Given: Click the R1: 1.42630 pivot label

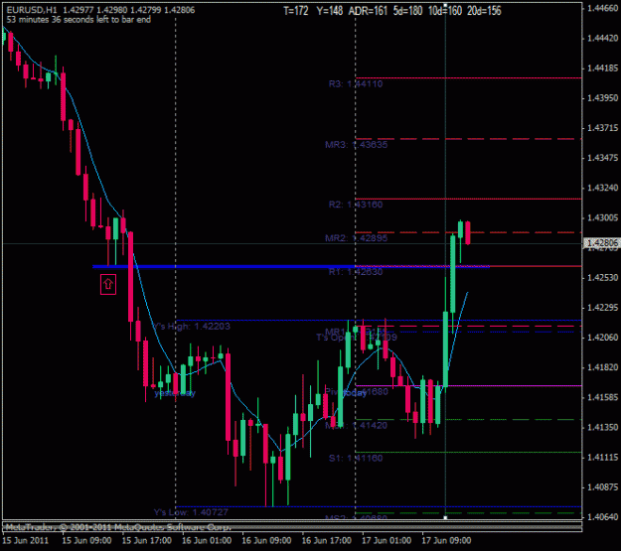Looking at the screenshot, I should pos(356,272).
